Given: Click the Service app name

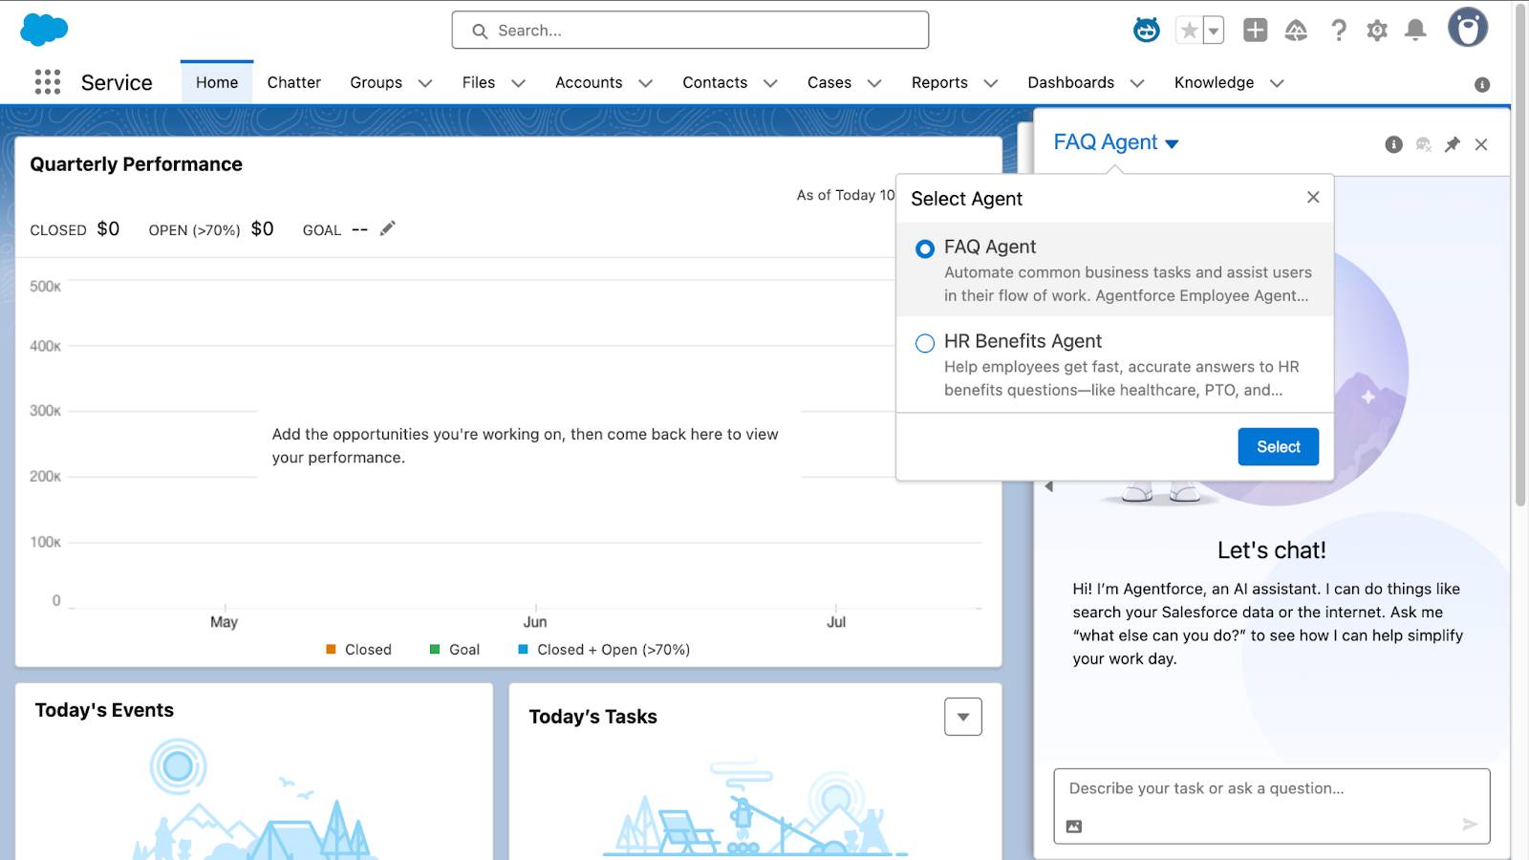Looking at the screenshot, I should [x=117, y=83].
